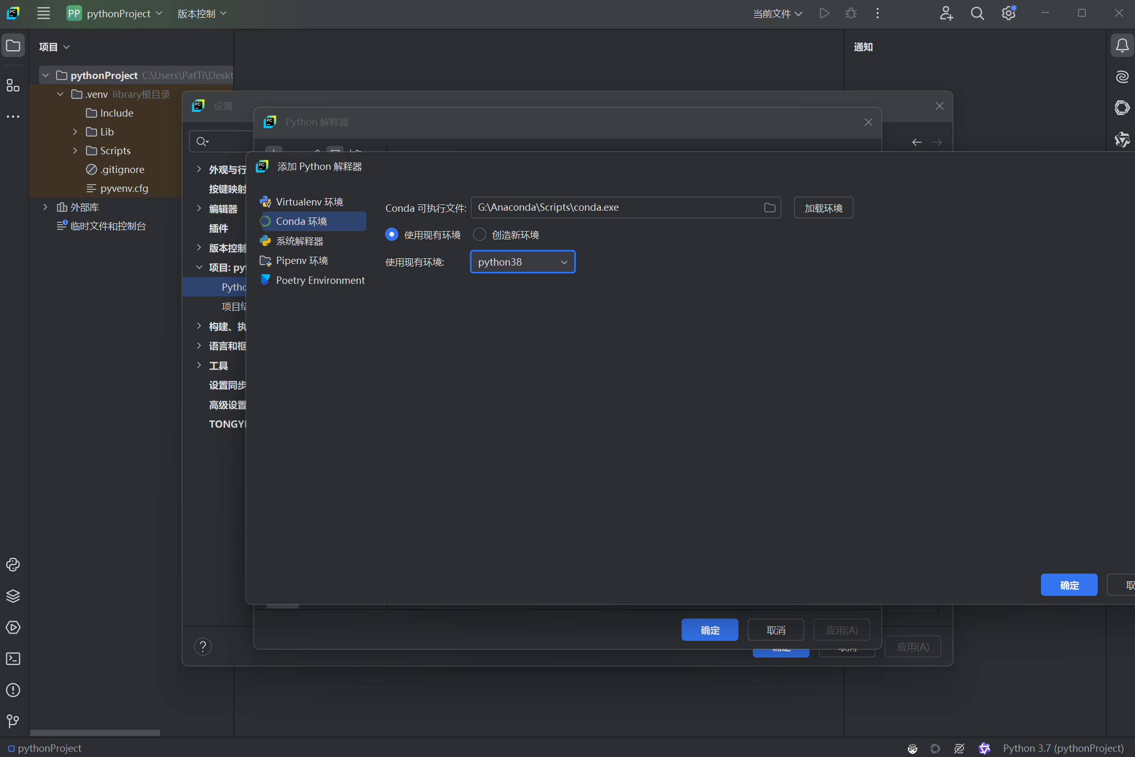Select the Include folder
The height and width of the screenshot is (757, 1135).
pos(110,113)
